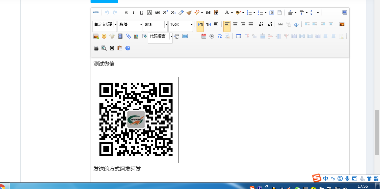Image resolution: width=380 pixels, height=189 pixels.
Task: Open the Sogou soft keyboard icon
Action: (355, 178)
